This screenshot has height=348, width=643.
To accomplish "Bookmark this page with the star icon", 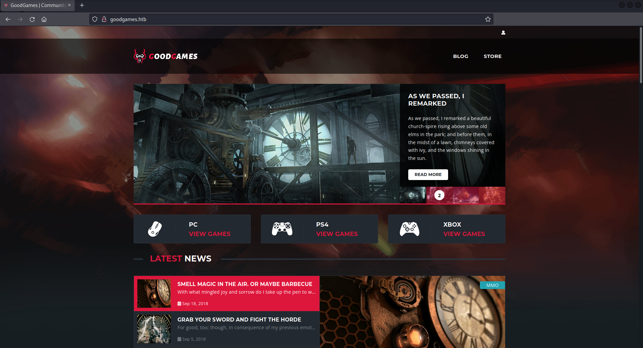I will pyautogui.click(x=488, y=19).
